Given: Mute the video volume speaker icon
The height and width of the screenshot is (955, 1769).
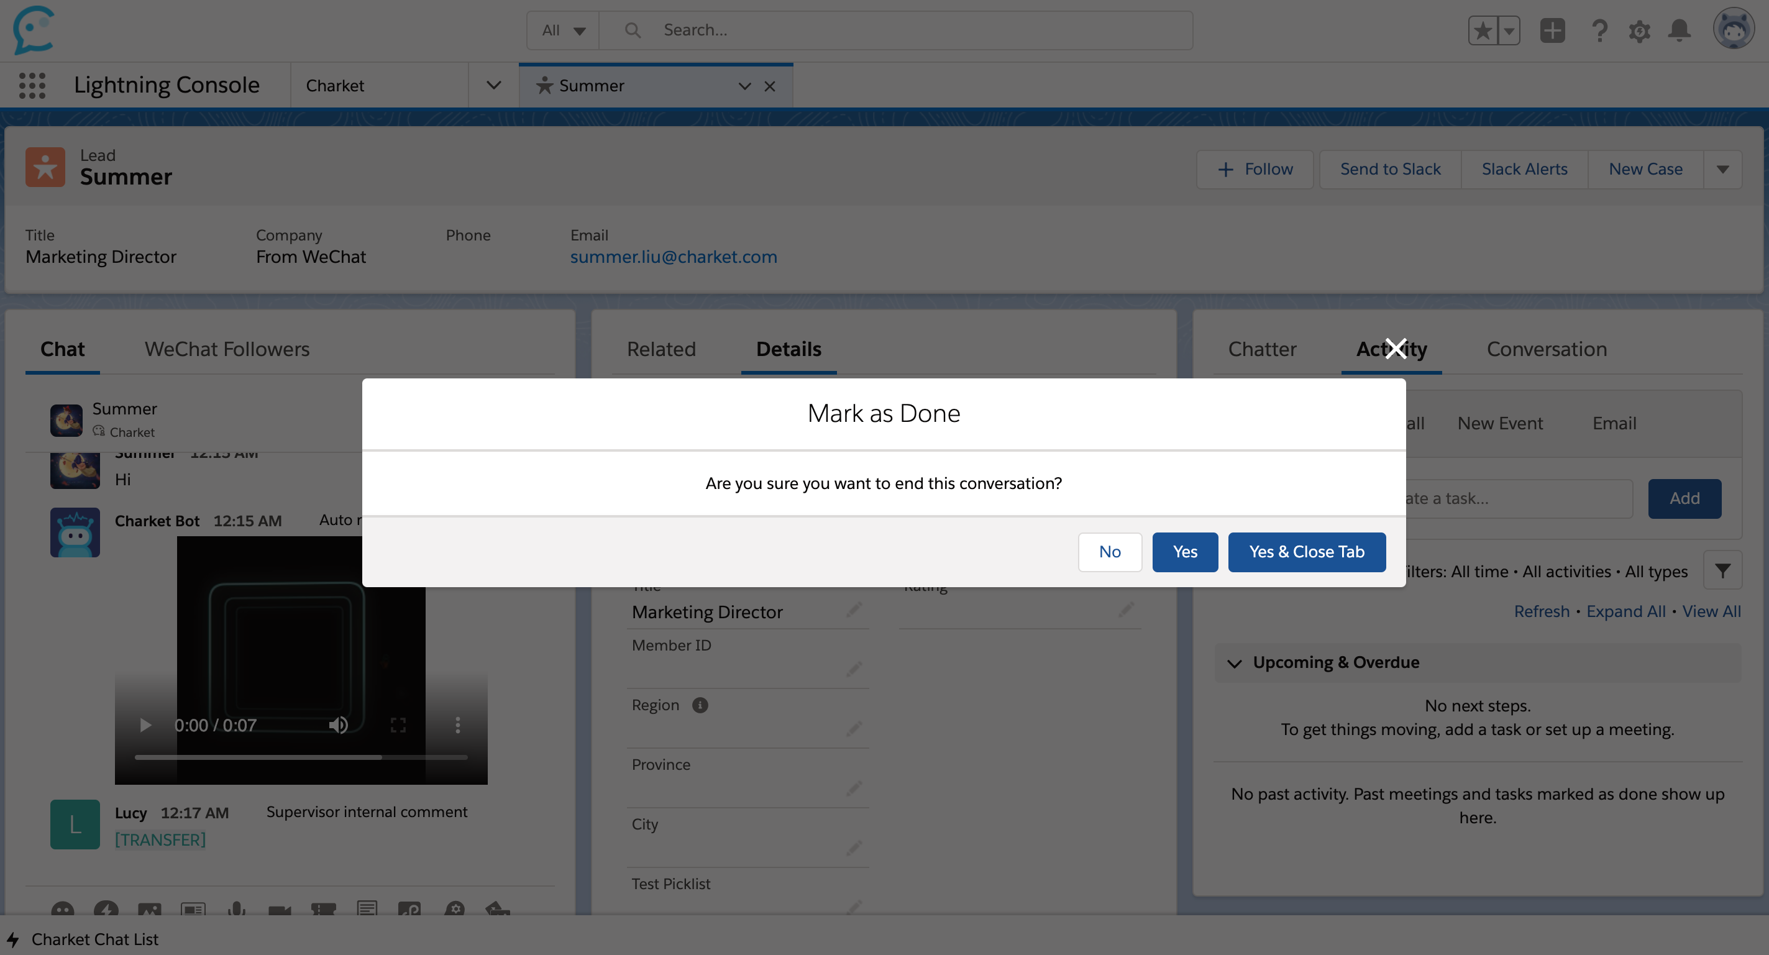Looking at the screenshot, I should 338,725.
